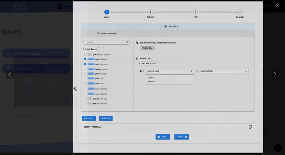Viewport: 285px width, 155px height.
Task: Click the oracle tag on pdata company
Action: [x=91, y=69]
